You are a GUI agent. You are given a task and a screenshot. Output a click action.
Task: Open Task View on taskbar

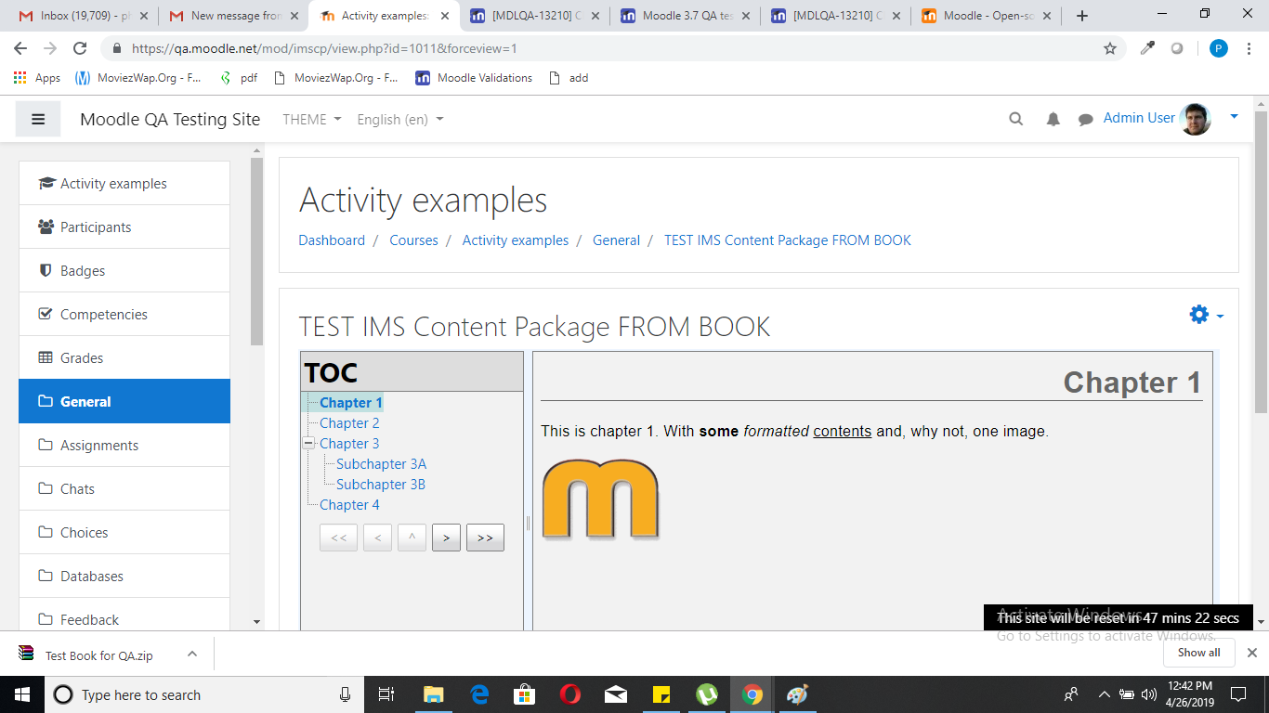(387, 694)
